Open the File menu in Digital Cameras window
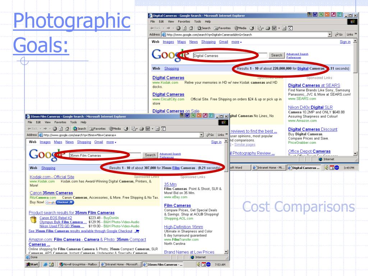368x276 pixels. tap(152, 21)
